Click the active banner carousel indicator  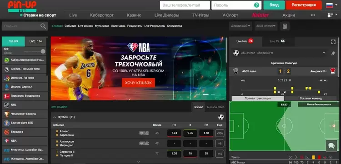(x=206, y=94)
